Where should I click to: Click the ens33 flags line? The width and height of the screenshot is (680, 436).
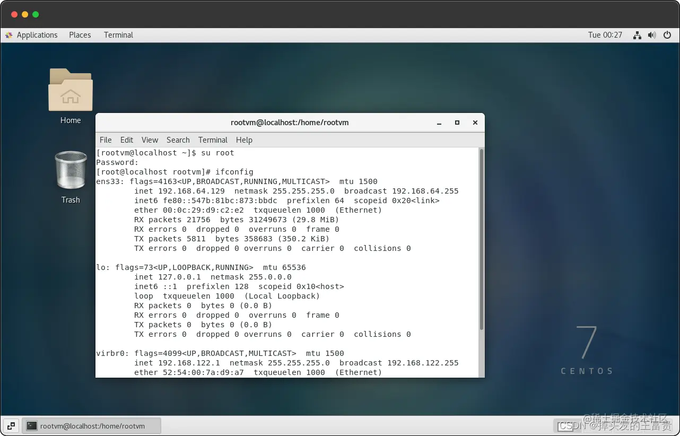click(237, 181)
